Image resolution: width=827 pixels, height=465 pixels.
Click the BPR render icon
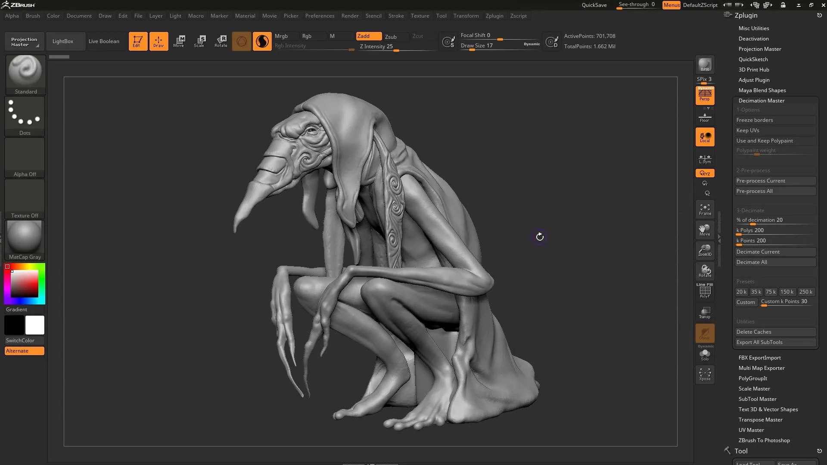coord(705,65)
